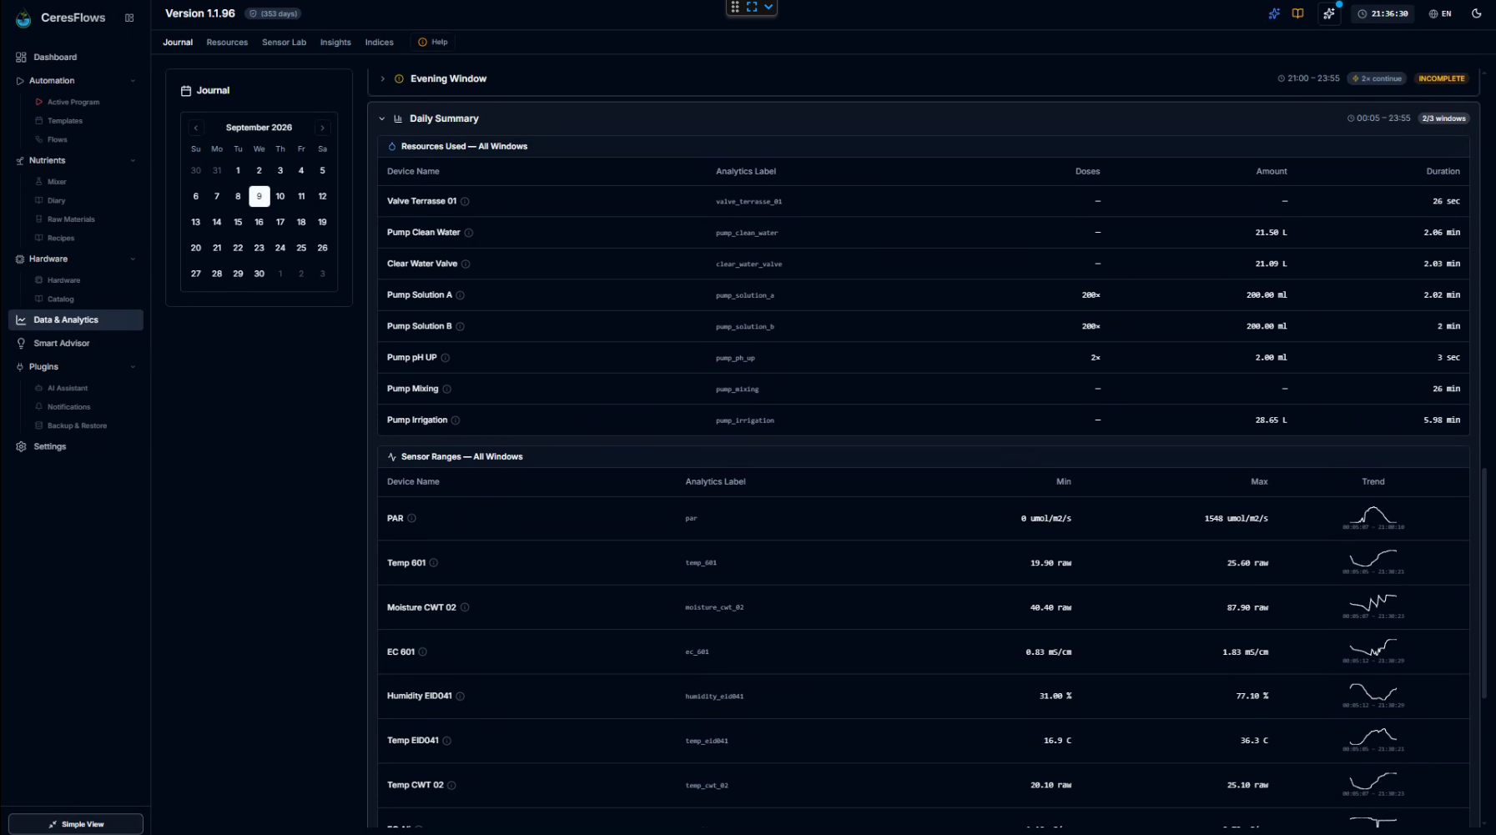
Task: Collapse the Automation sidebar group
Action: [133, 81]
